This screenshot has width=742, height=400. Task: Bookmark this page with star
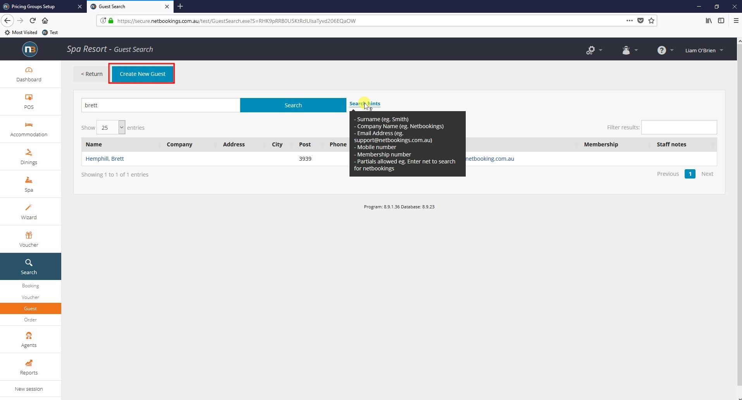651,21
